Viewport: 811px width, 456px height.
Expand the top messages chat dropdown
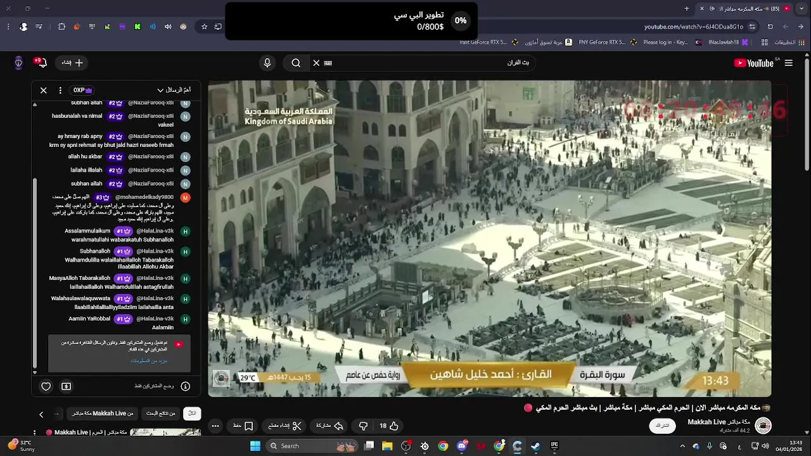click(x=174, y=90)
